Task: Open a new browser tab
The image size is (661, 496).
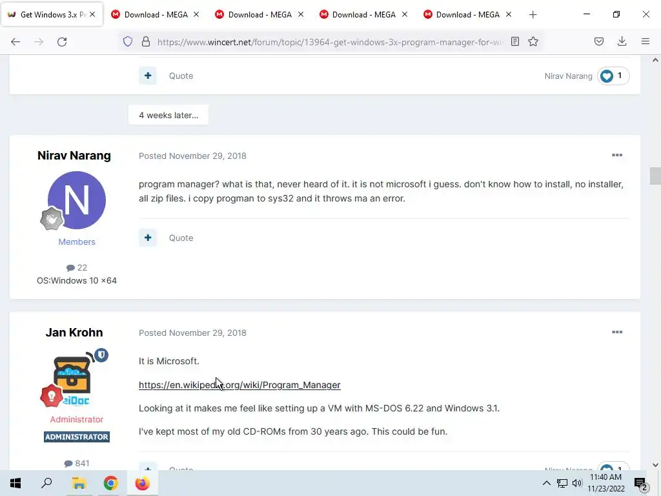Action: (x=533, y=15)
